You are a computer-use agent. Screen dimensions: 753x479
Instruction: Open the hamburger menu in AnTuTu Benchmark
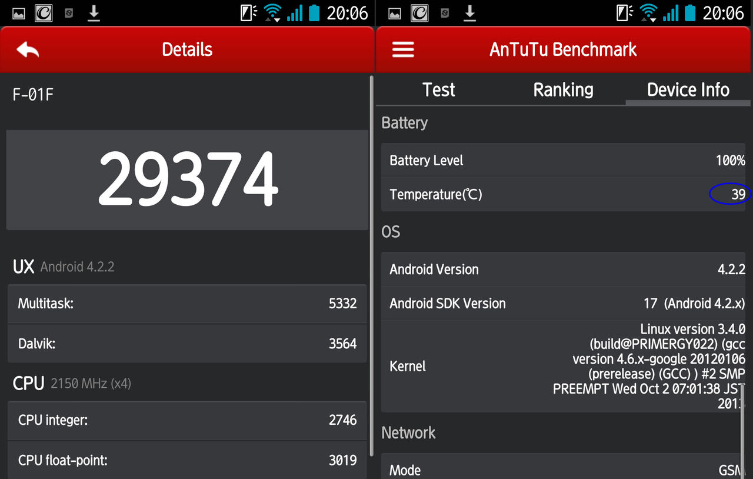pyautogui.click(x=403, y=49)
